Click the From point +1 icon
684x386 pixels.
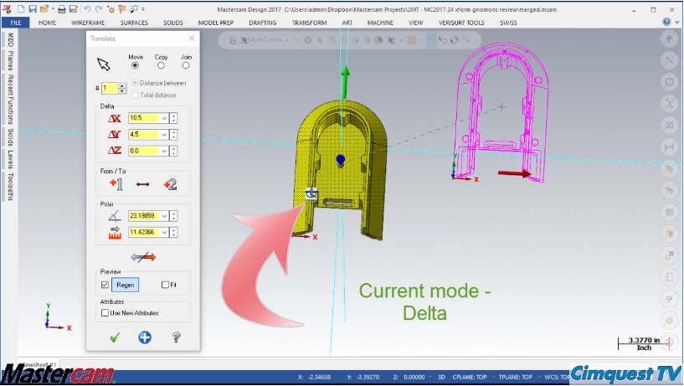116,184
